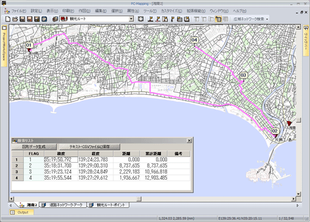Switch to the 道路ネットワーク-アーク tab

(x=63, y=205)
